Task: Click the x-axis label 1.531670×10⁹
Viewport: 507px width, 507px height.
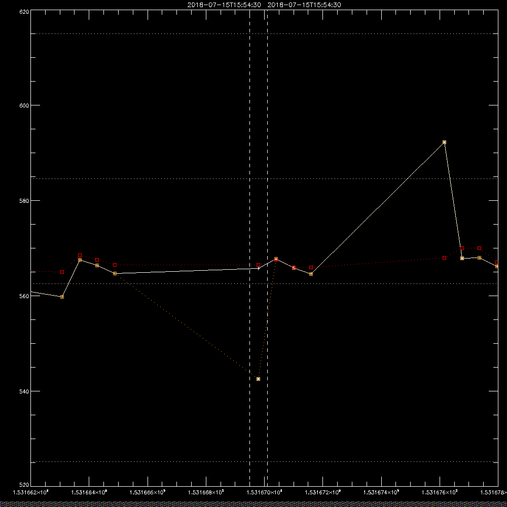Action: pyautogui.click(x=265, y=492)
